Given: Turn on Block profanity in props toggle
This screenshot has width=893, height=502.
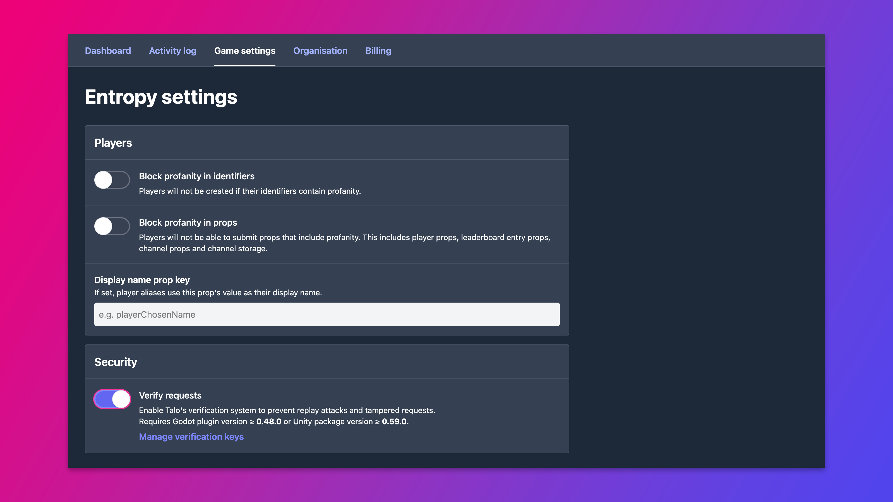Looking at the screenshot, I should (112, 226).
